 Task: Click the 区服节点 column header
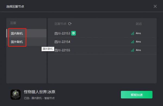pyautogui.click(x=60, y=24)
